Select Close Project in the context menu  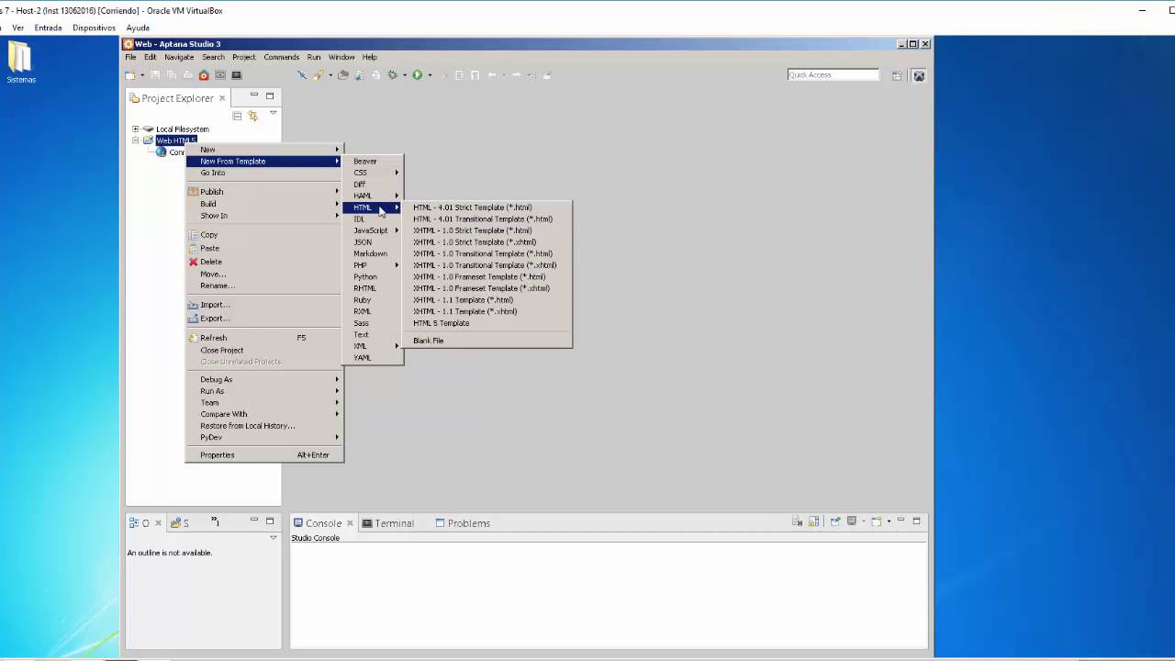(264, 350)
